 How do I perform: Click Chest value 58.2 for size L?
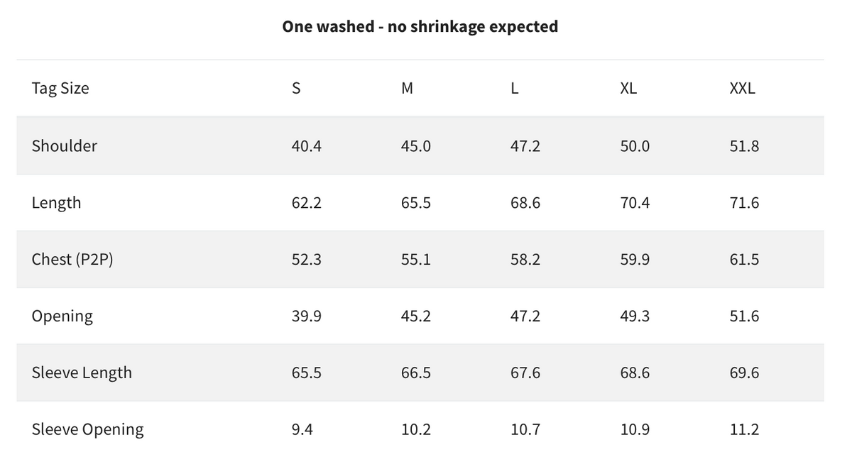525,260
